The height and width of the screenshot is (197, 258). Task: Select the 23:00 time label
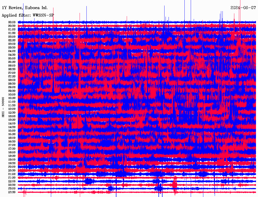coord(12,189)
